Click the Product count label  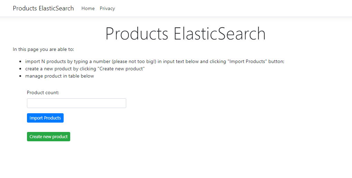coord(43,92)
